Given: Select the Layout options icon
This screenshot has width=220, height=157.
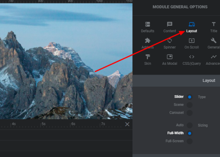Looking at the screenshot, I should [x=192, y=24].
